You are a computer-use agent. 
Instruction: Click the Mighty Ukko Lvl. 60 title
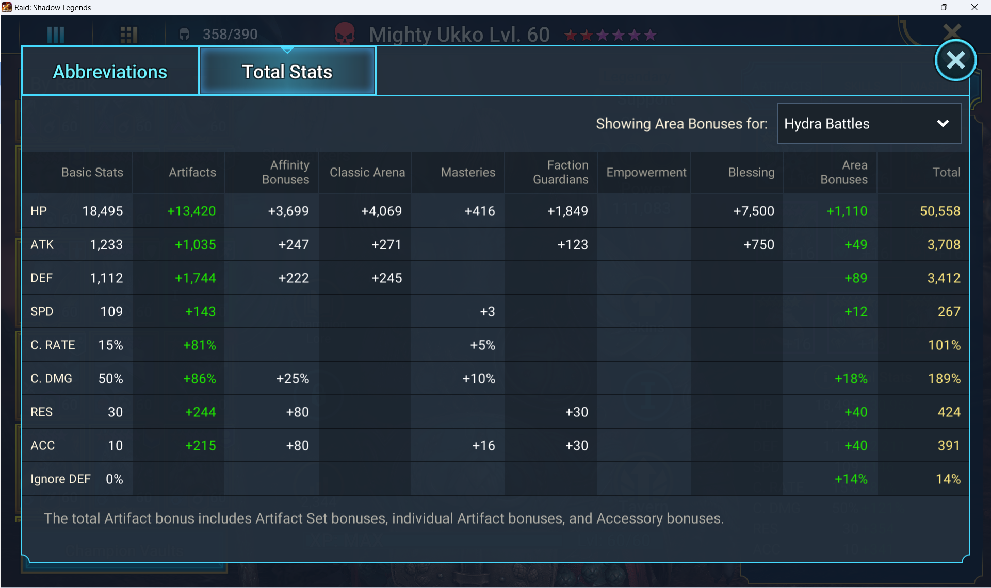[459, 35]
